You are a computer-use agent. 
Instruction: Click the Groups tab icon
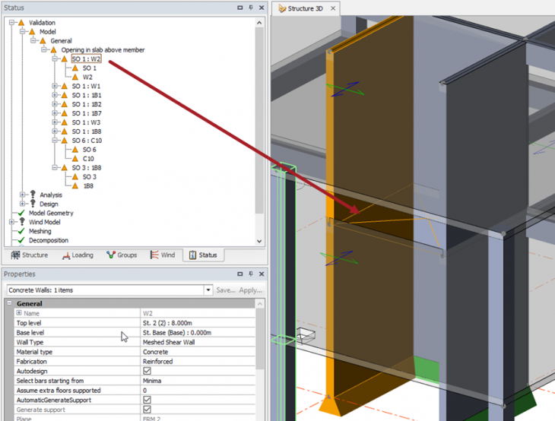pyautogui.click(x=111, y=255)
